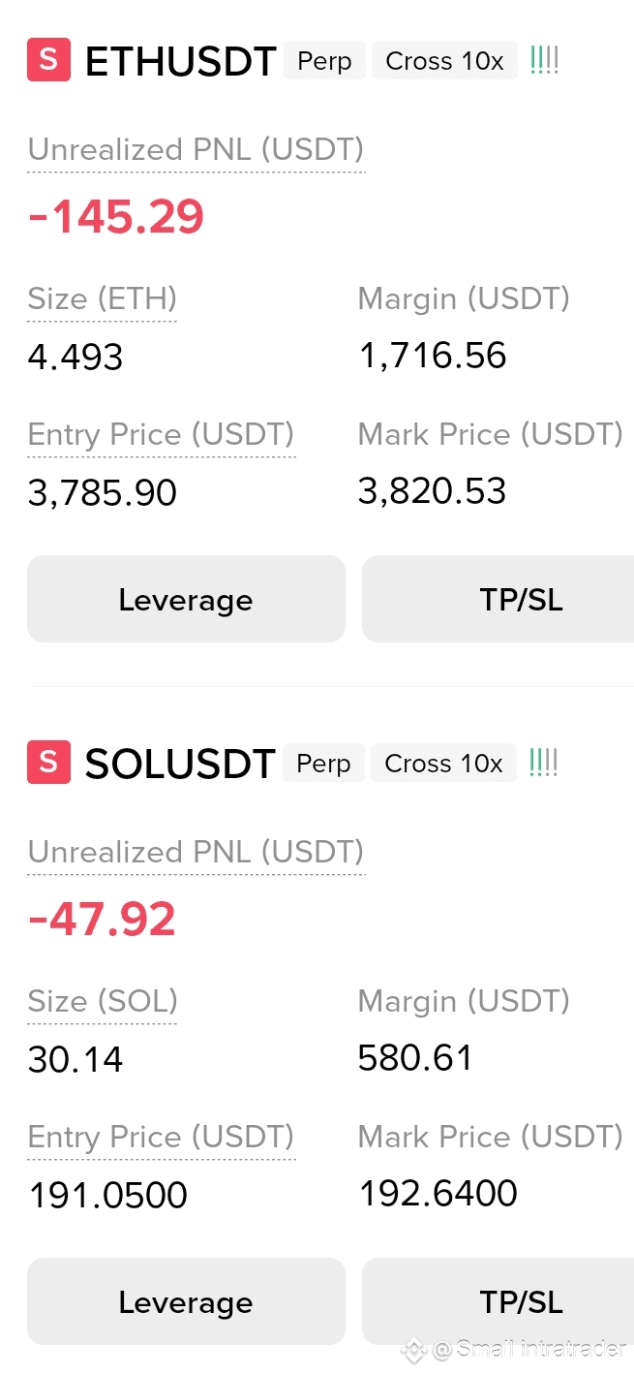
Task: Open TP/SL settings for ETHUSDT position
Action: click(x=498, y=599)
